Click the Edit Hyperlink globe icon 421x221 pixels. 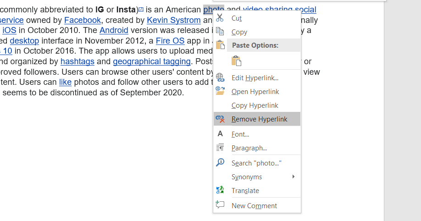point(220,77)
